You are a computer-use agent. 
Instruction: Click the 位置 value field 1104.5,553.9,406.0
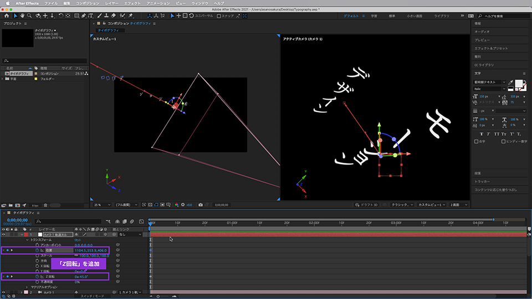tap(91, 250)
